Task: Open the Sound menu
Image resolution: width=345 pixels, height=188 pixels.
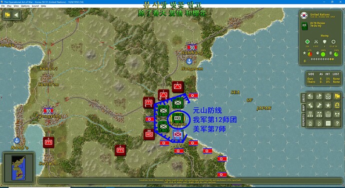Action: pos(35,6)
